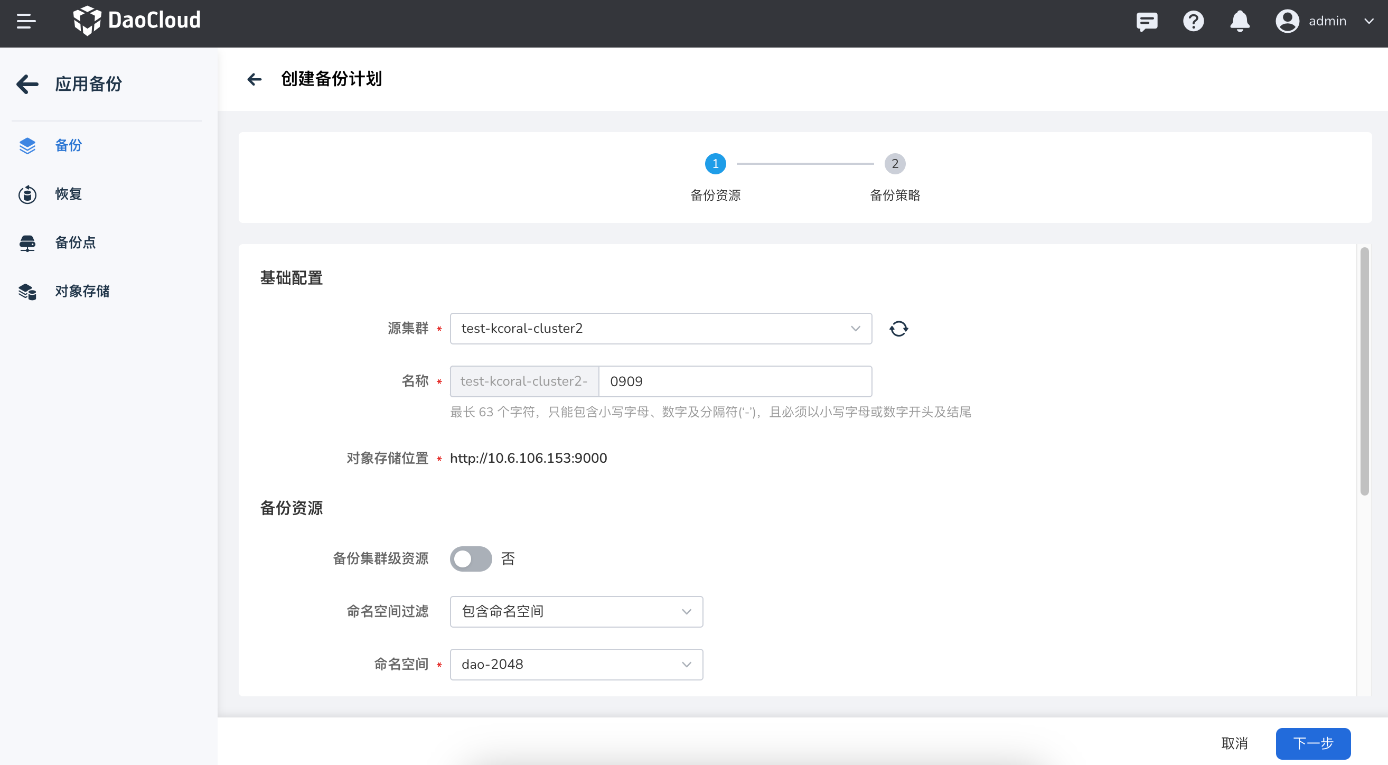This screenshot has height=765, width=1388.
Task: Click the hamburger menu icon
Action: tap(26, 21)
